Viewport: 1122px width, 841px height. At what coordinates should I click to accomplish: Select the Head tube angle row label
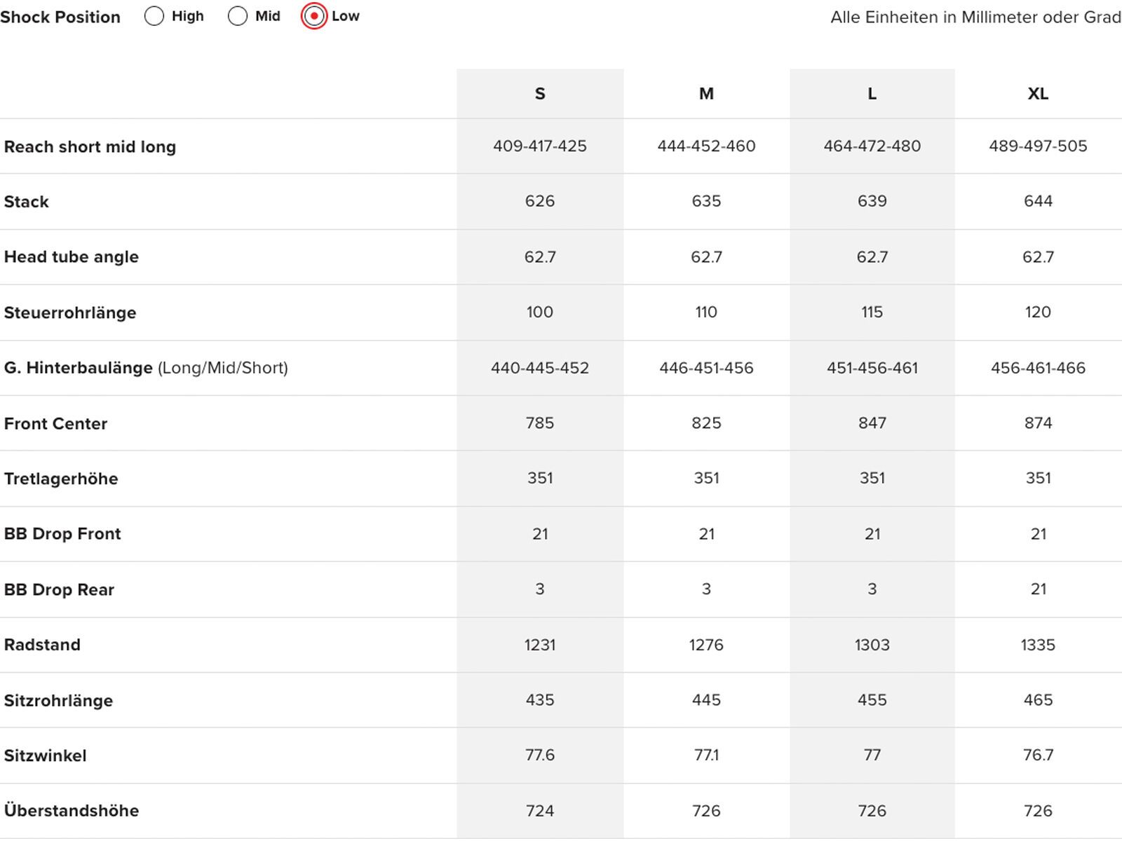pyautogui.click(x=72, y=257)
